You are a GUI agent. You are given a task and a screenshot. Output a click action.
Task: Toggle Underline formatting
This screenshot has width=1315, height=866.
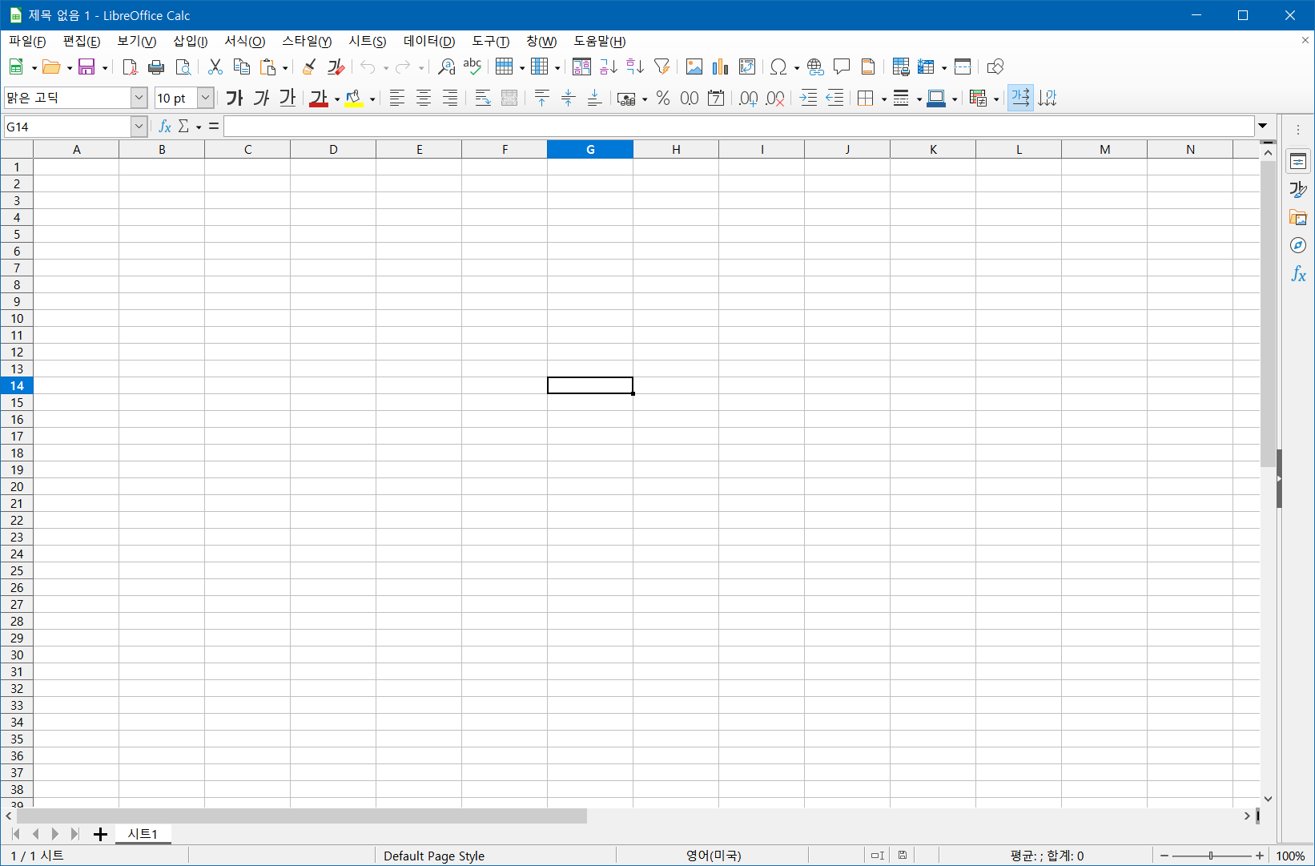tap(288, 98)
